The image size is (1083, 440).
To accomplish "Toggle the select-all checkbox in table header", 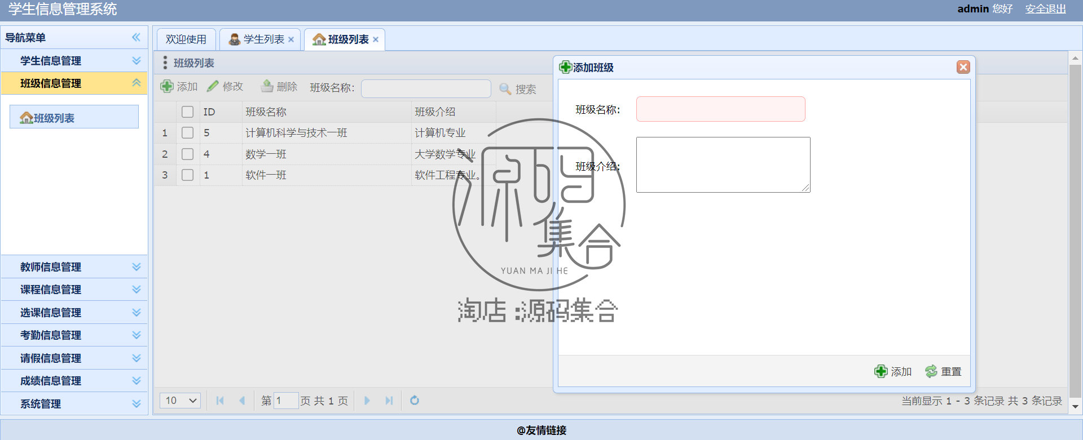I will (188, 112).
